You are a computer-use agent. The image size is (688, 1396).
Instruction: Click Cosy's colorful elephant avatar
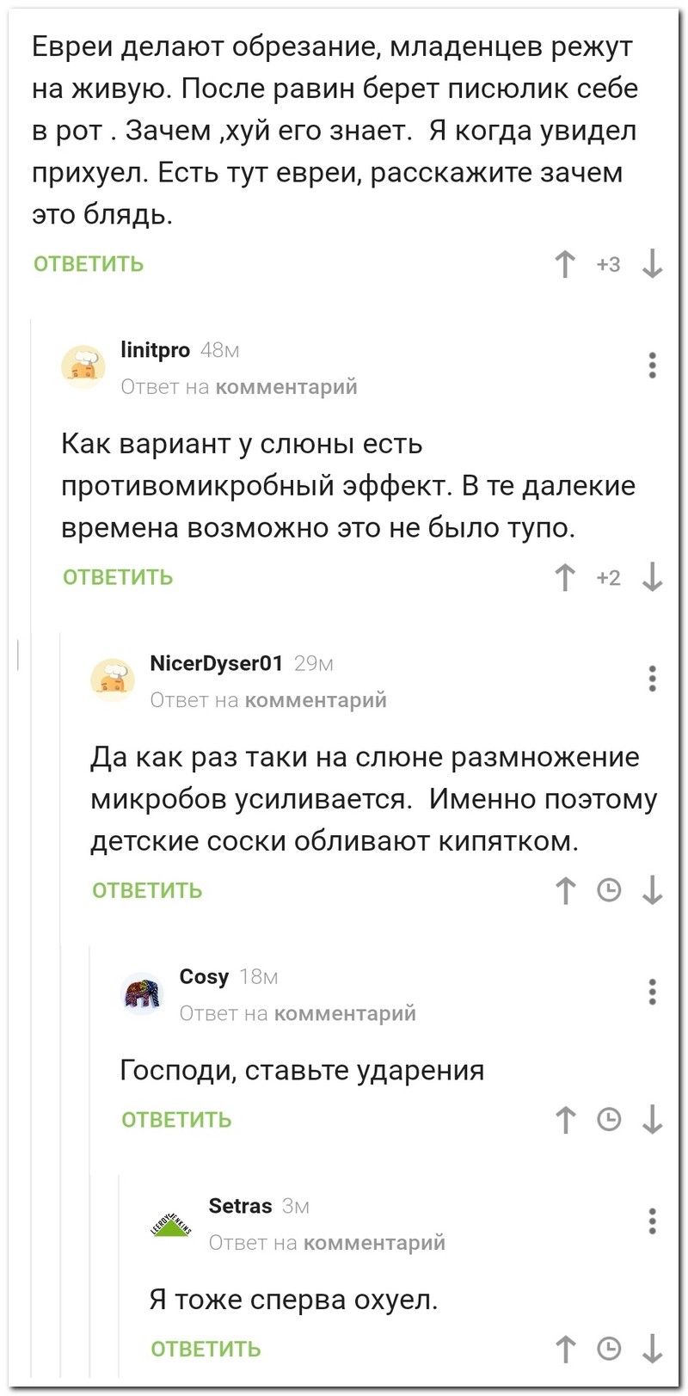click(142, 994)
